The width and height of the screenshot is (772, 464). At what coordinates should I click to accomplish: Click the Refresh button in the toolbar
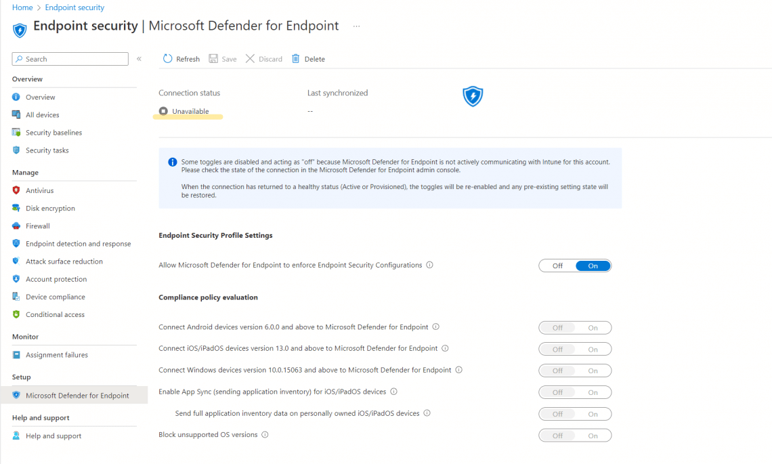coord(180,59)
